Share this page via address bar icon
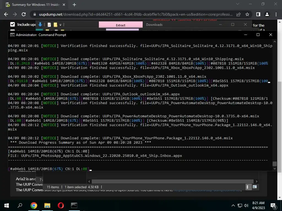This screenshot has width=282, height=211. pyautogui.click(x=238, y=14)
